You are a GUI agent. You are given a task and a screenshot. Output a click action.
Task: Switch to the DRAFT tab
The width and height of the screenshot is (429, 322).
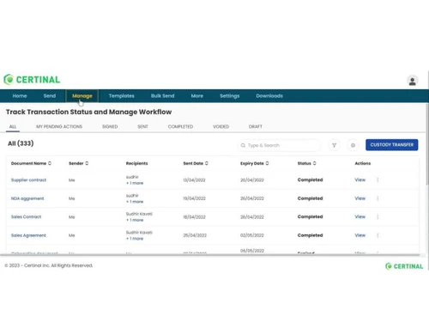[x=256, y=126]
